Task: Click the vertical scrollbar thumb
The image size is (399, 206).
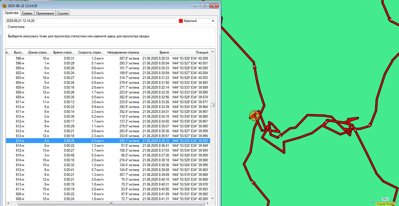Action: [213, 105]
